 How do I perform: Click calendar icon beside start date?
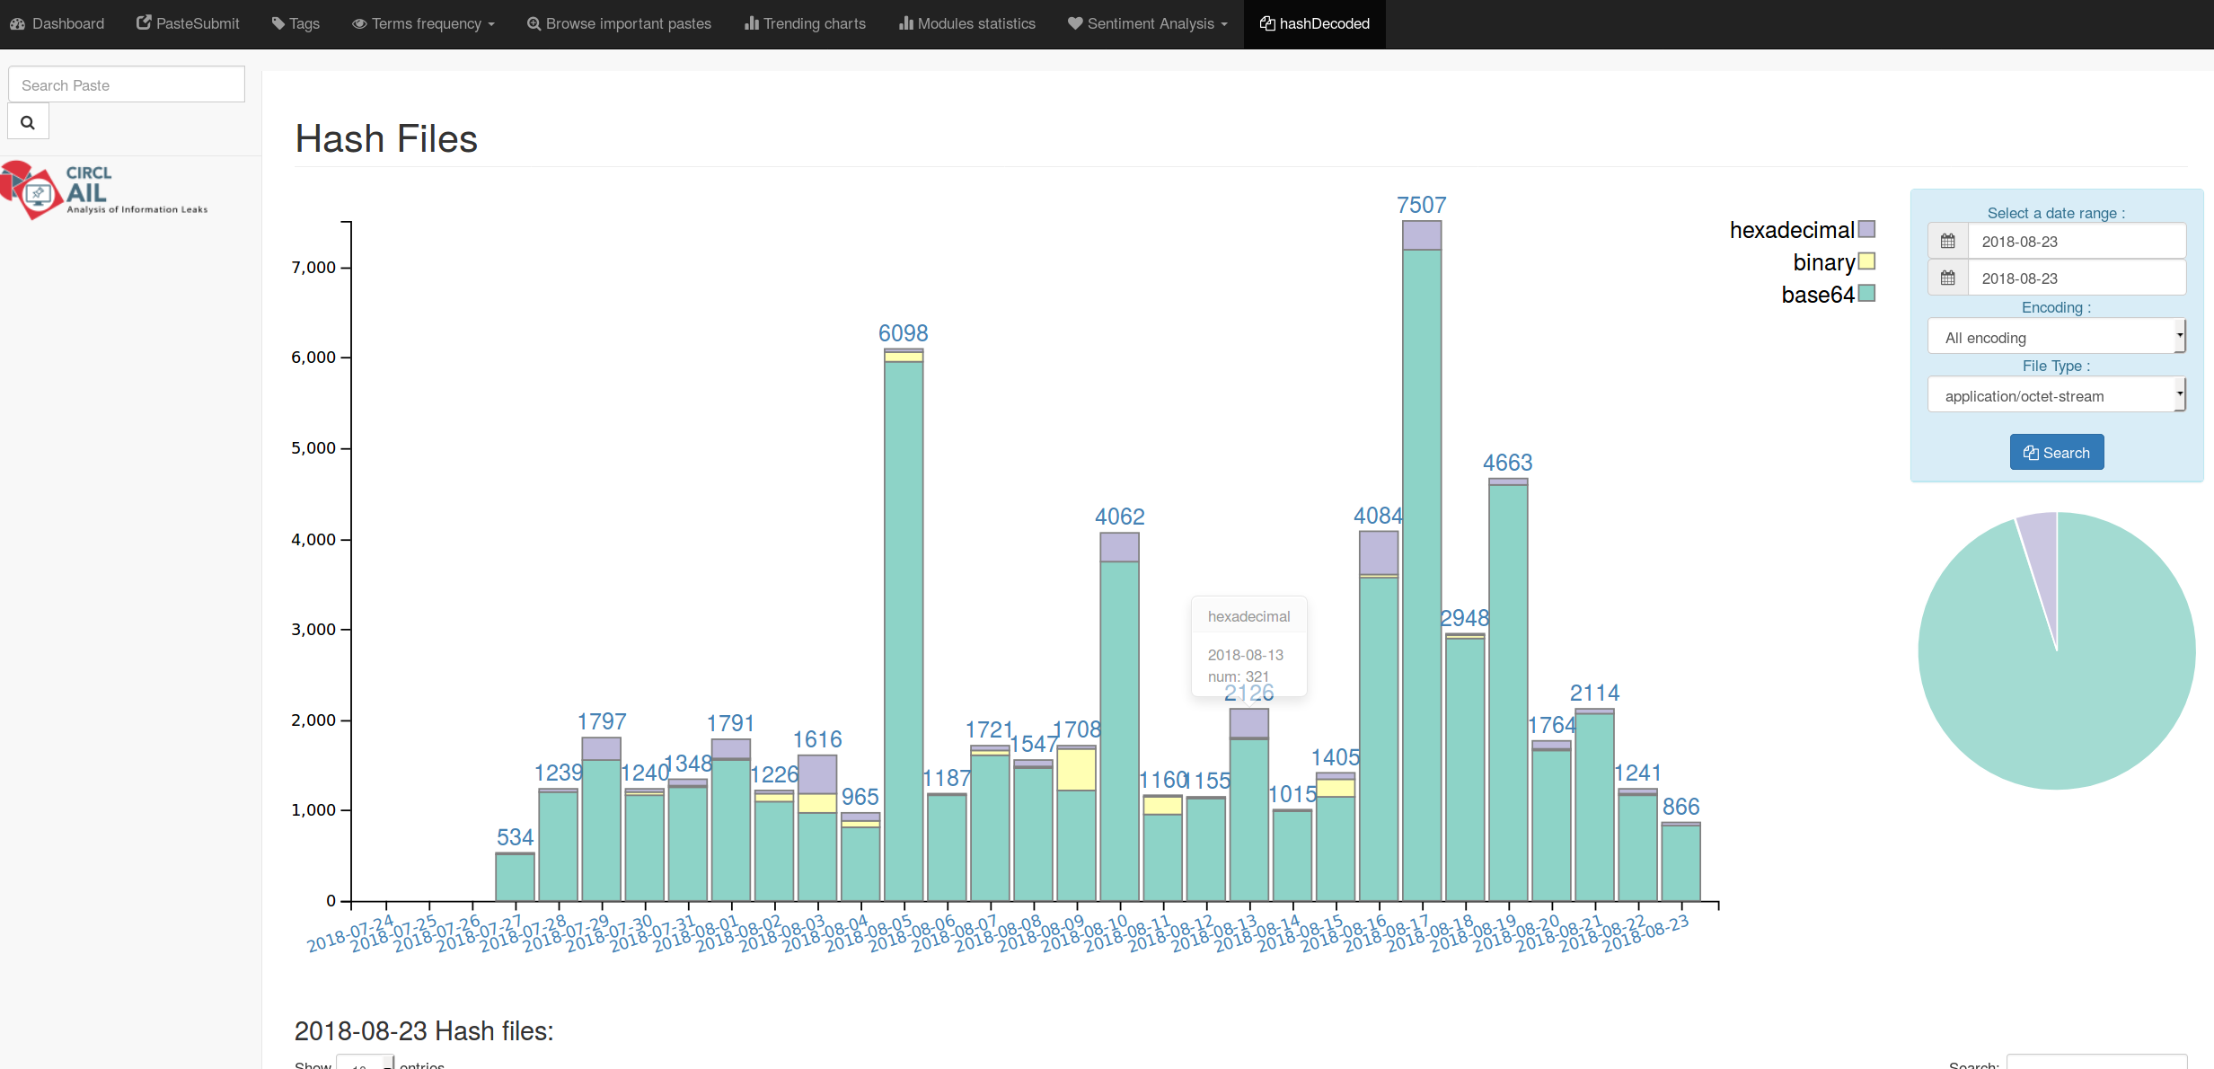tap(1947, 242)
